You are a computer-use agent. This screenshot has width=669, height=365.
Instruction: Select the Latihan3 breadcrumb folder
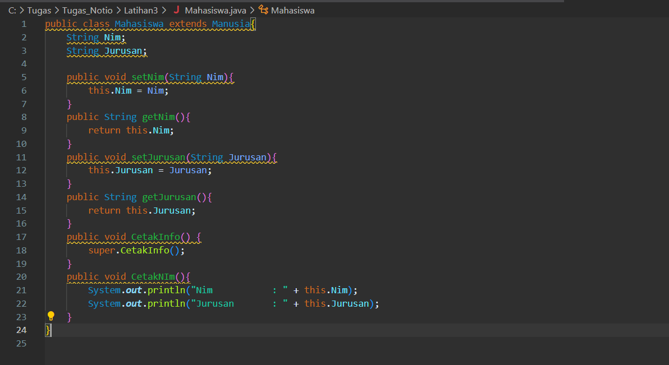141,10
